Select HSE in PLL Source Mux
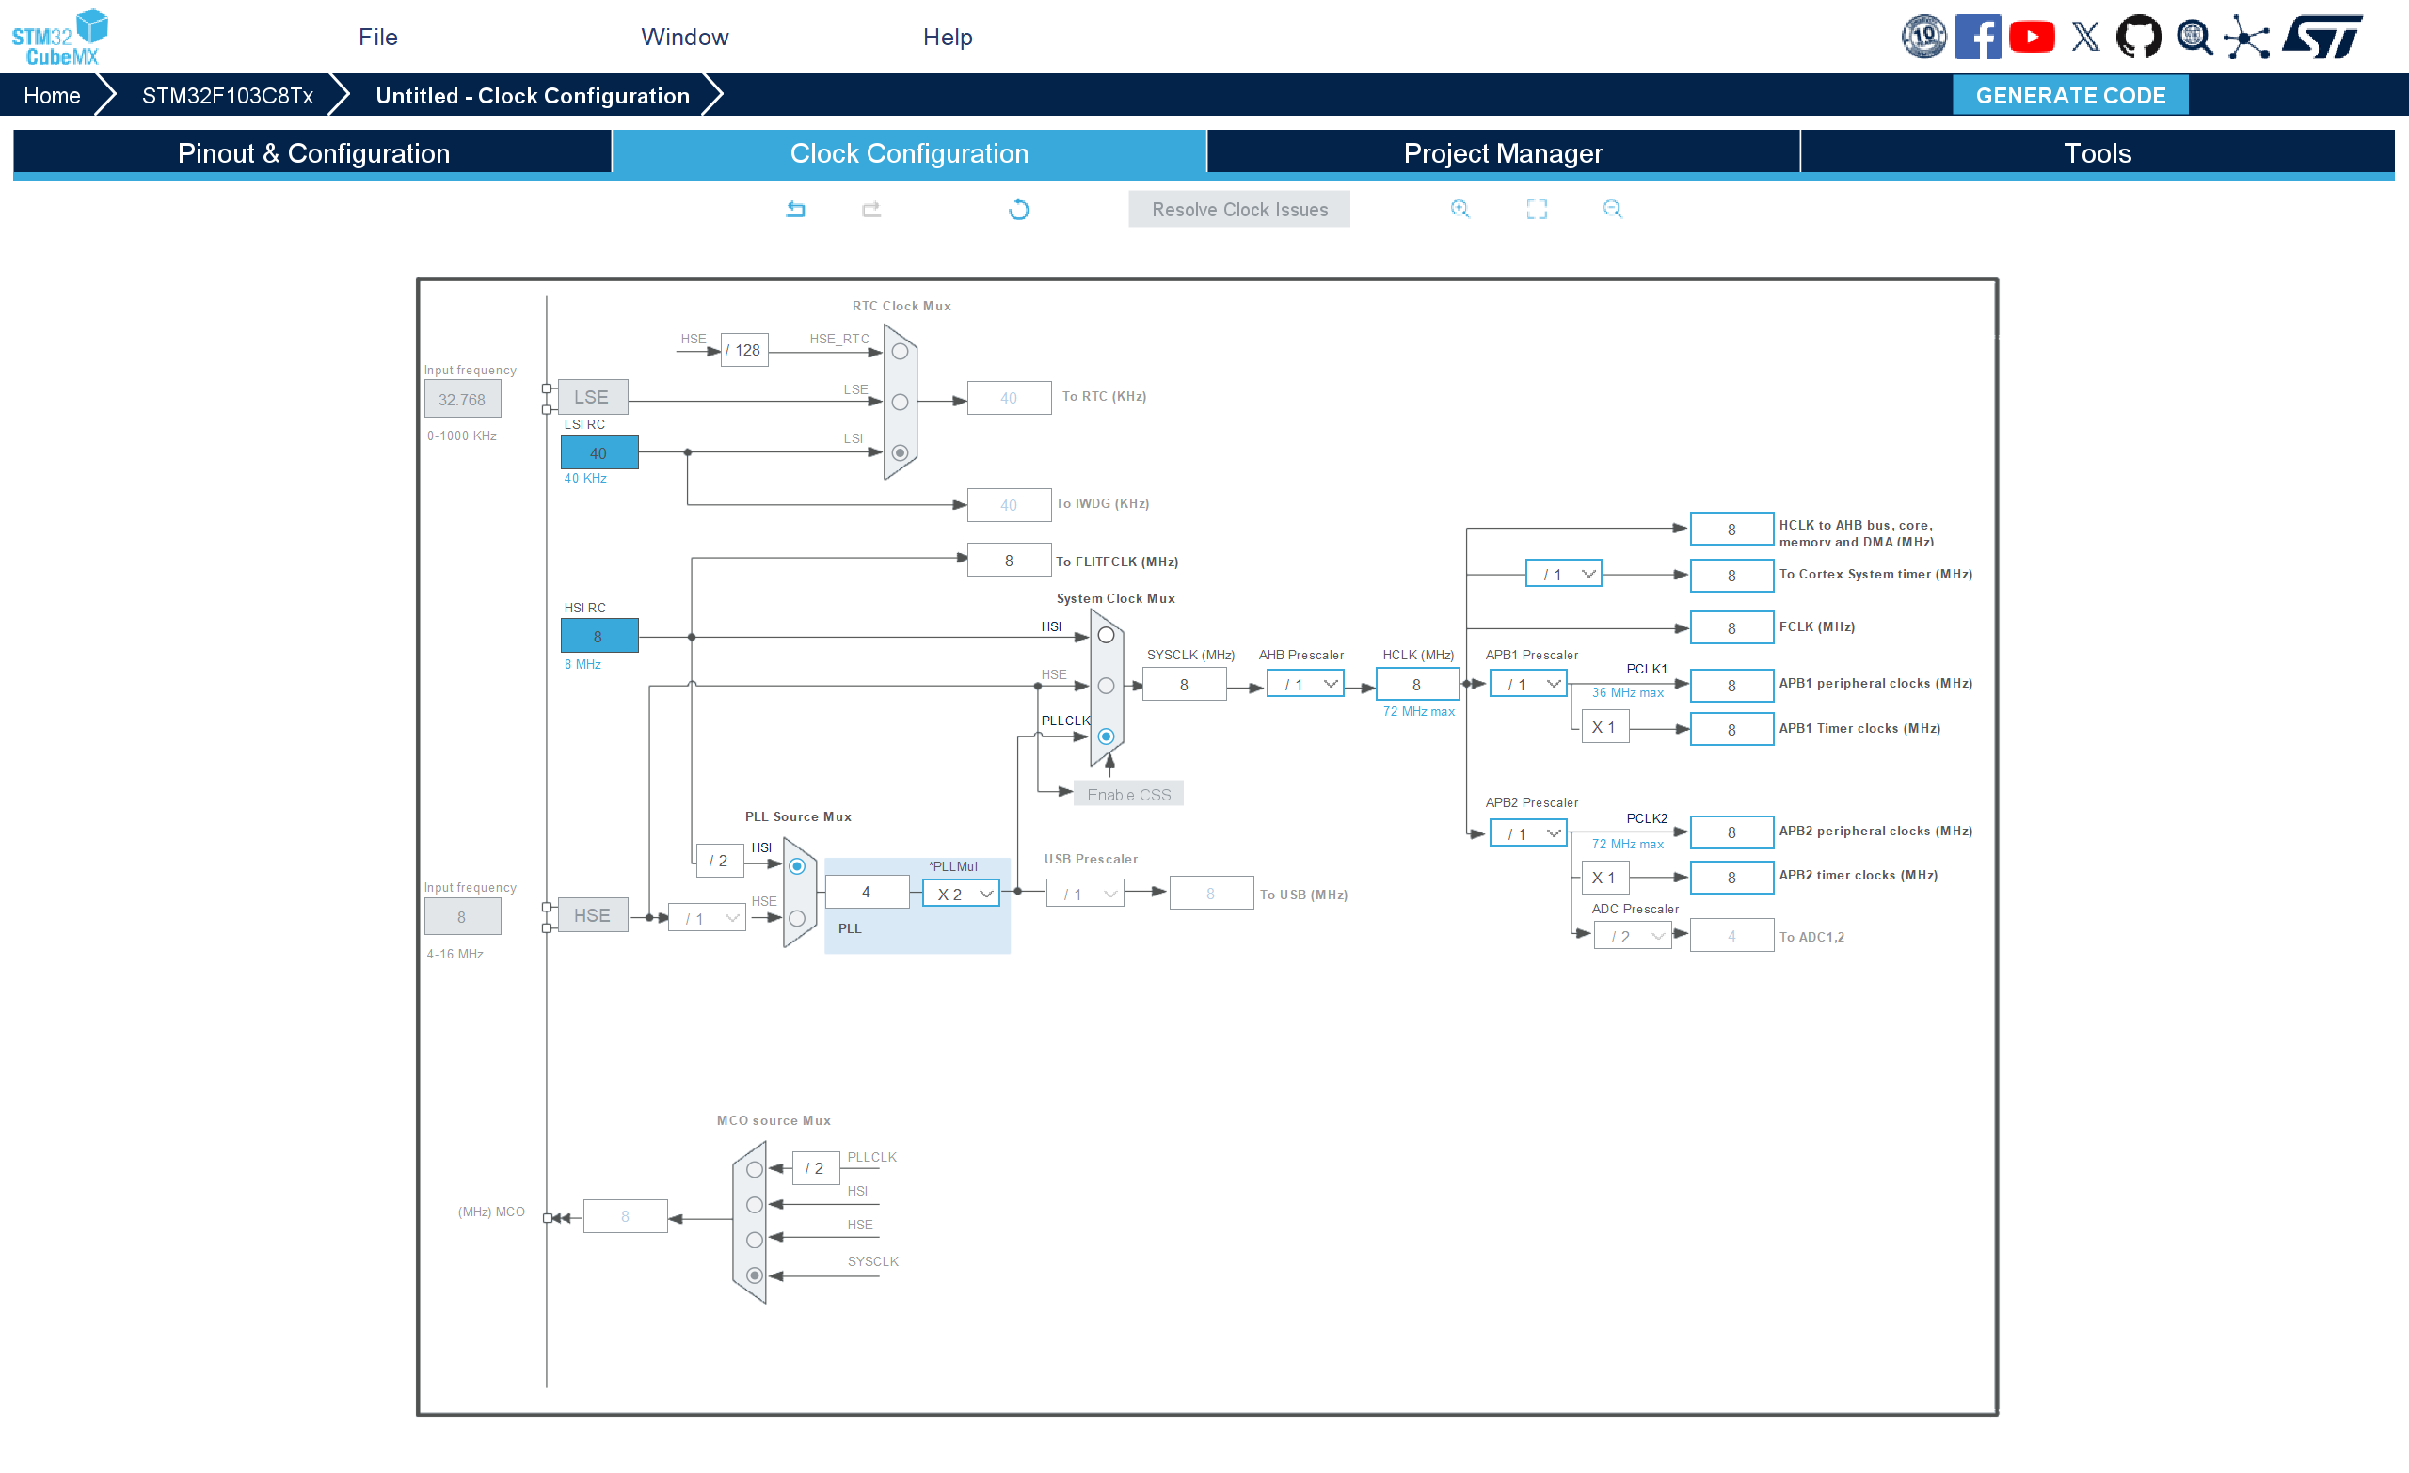The height and width of the screenshot is (1473, 2409). (x=797, y=919)
